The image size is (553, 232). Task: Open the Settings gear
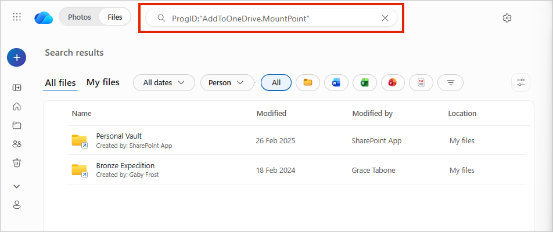[x=507, y=18]
